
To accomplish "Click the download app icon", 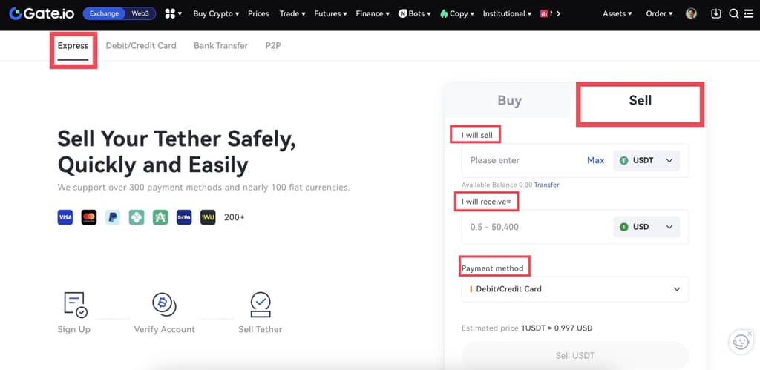I will point(715,13).
